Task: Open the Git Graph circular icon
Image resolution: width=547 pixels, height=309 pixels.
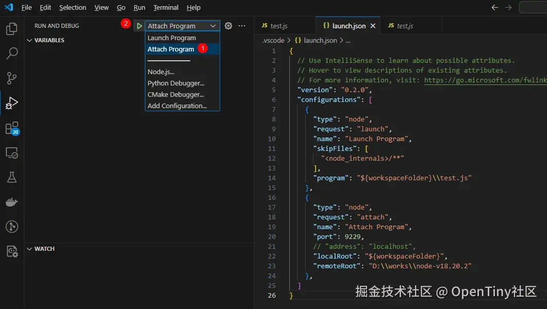Action: click(x=12, y=227)
